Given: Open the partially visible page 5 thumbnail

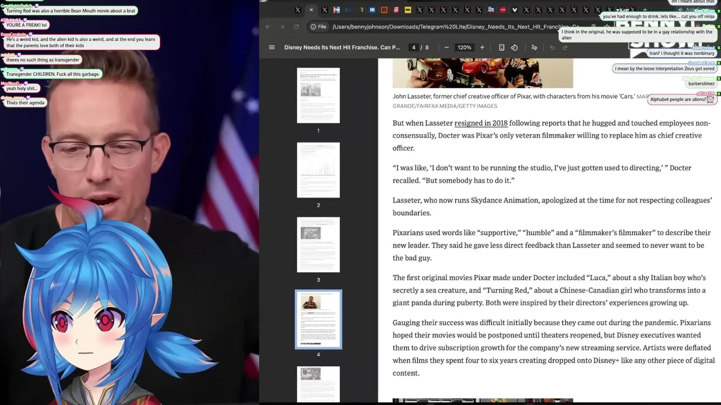Looking at the screenshot, I should (318, 385).
